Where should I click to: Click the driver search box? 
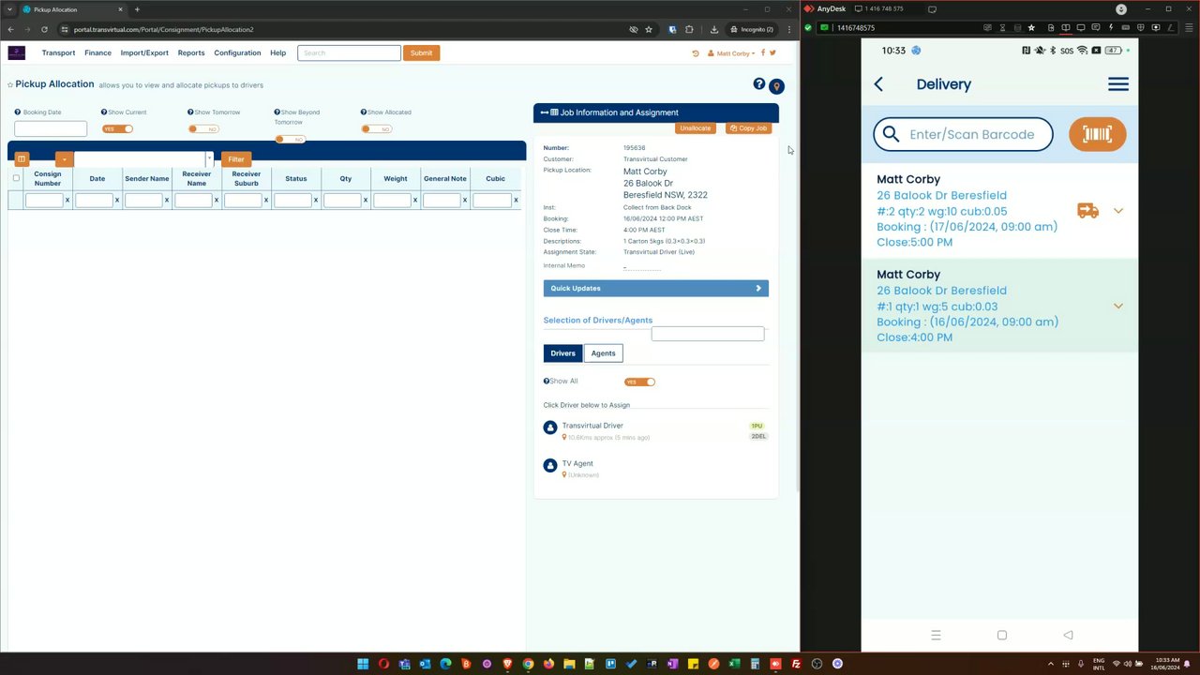click(708, 334)
